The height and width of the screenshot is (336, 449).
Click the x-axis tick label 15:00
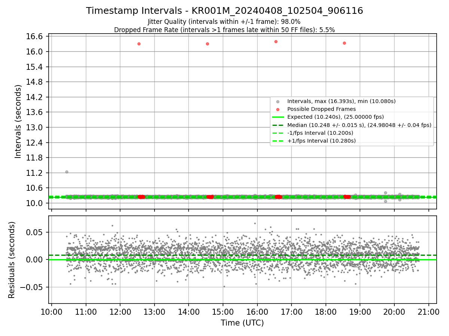pos(223,312)
